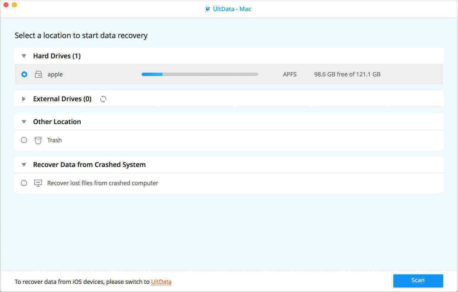Select the Trash radio button
458x292 pixels.
24,140
